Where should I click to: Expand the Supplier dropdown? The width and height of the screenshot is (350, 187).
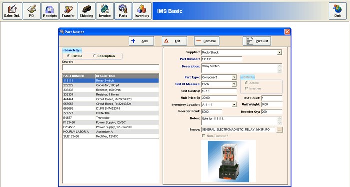[x=279, y=52]
